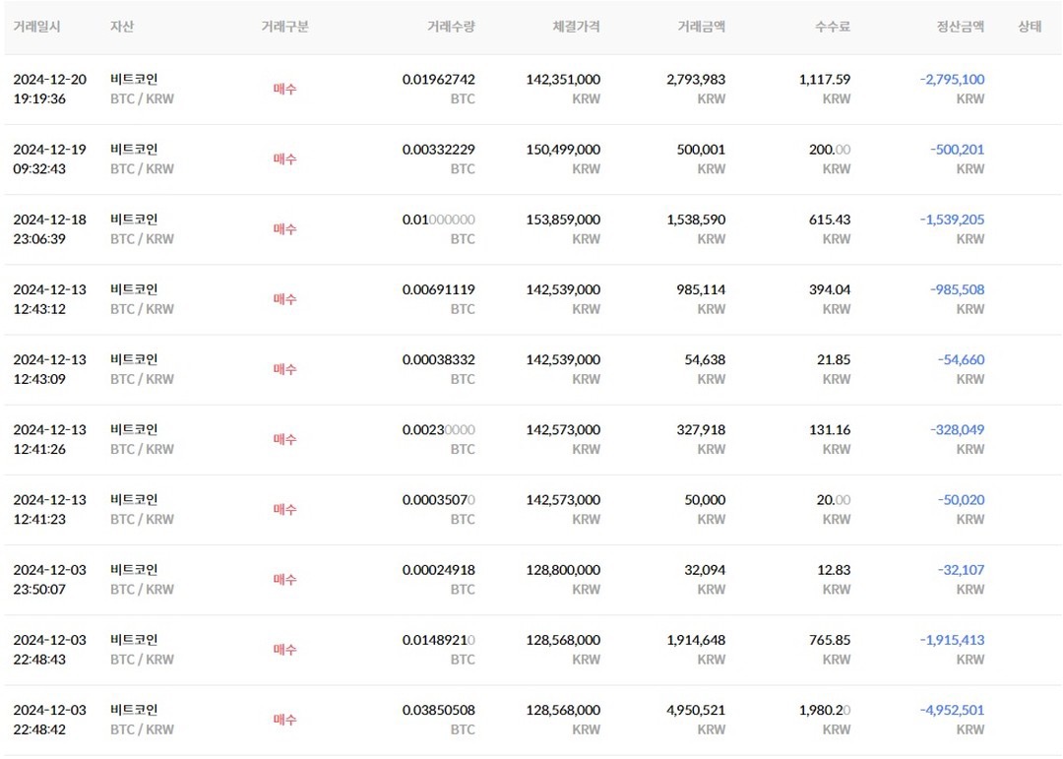
Task: Click the 정산금액 column header
Action: (x=960, y=27)
